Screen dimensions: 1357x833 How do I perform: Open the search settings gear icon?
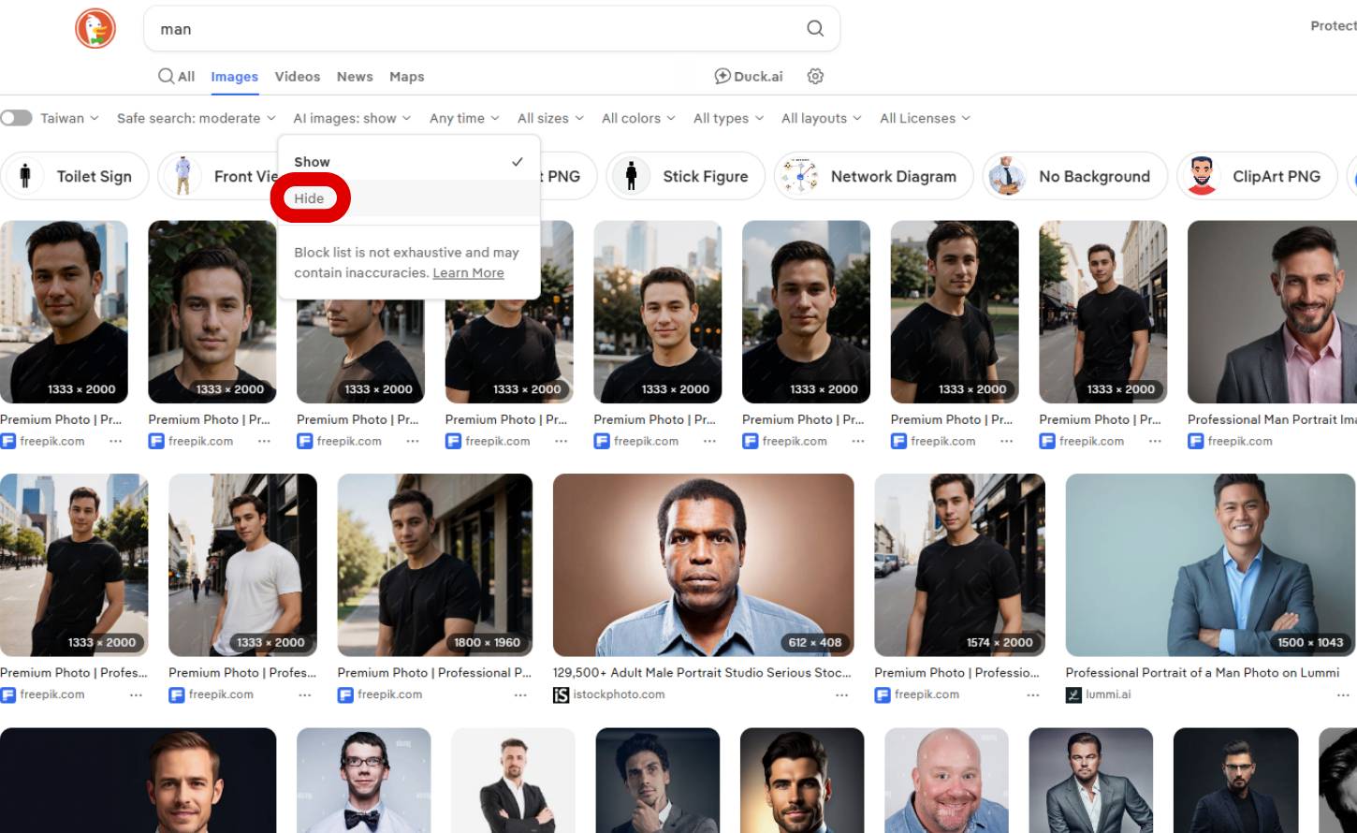point(815,77)
